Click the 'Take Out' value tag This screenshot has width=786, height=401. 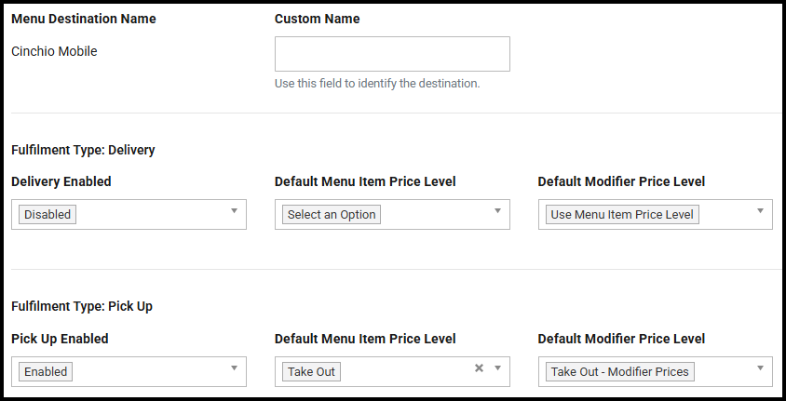pyautogui.click(x=312, y=372)
